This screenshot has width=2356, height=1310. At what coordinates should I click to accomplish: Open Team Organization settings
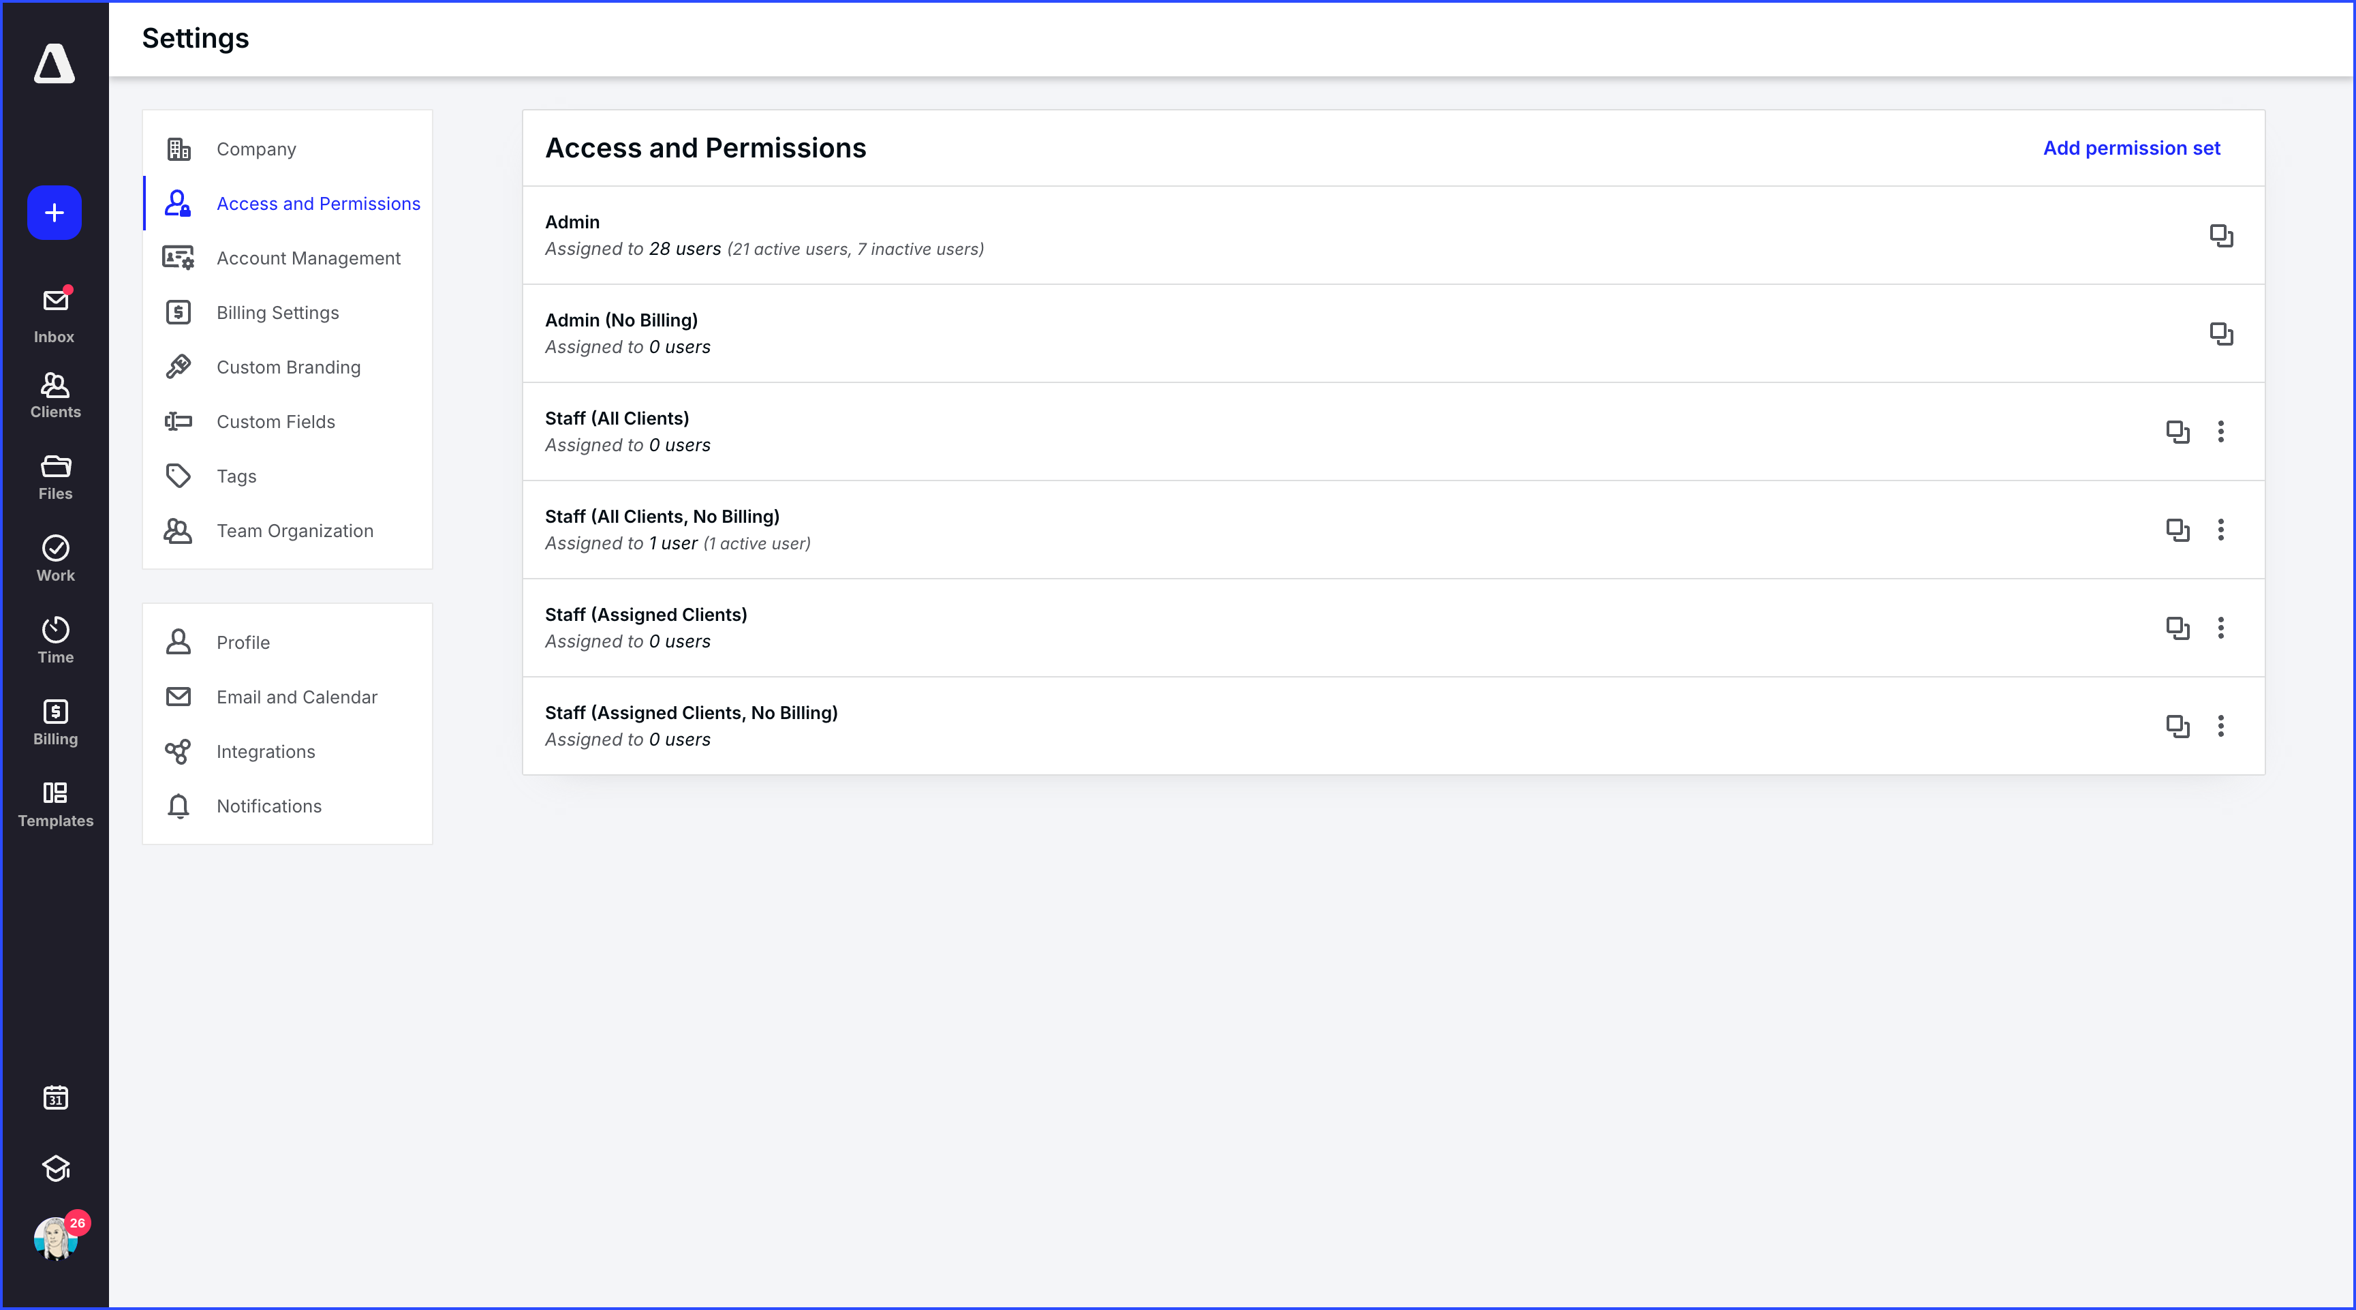point(294,530)
